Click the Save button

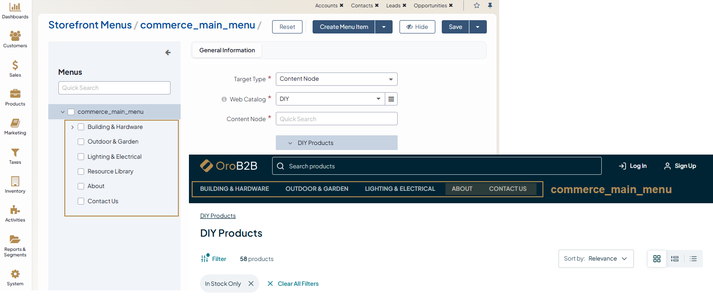point(455,27)
